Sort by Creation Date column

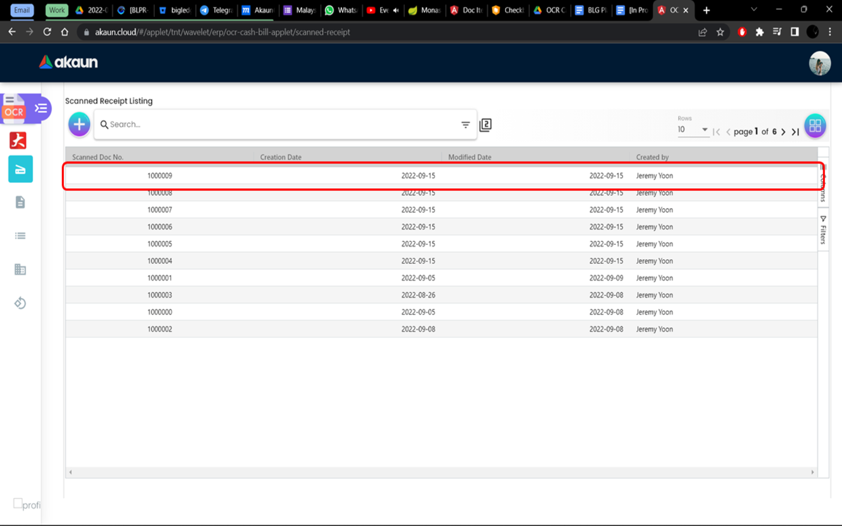tap(281, 157)
